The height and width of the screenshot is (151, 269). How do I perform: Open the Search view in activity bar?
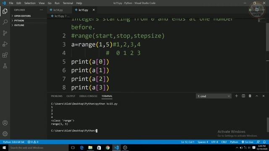5,22
